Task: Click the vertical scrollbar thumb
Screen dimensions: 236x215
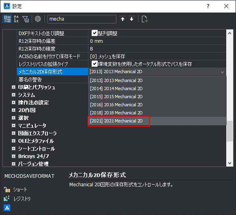Action: coord(230,131)
